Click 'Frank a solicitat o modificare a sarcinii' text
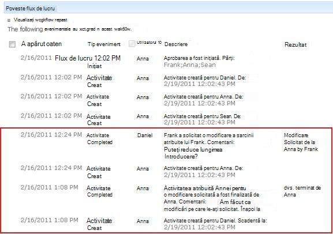Image resolution: width=333 pixels, height=234 pixels. (x=208, y=135)
